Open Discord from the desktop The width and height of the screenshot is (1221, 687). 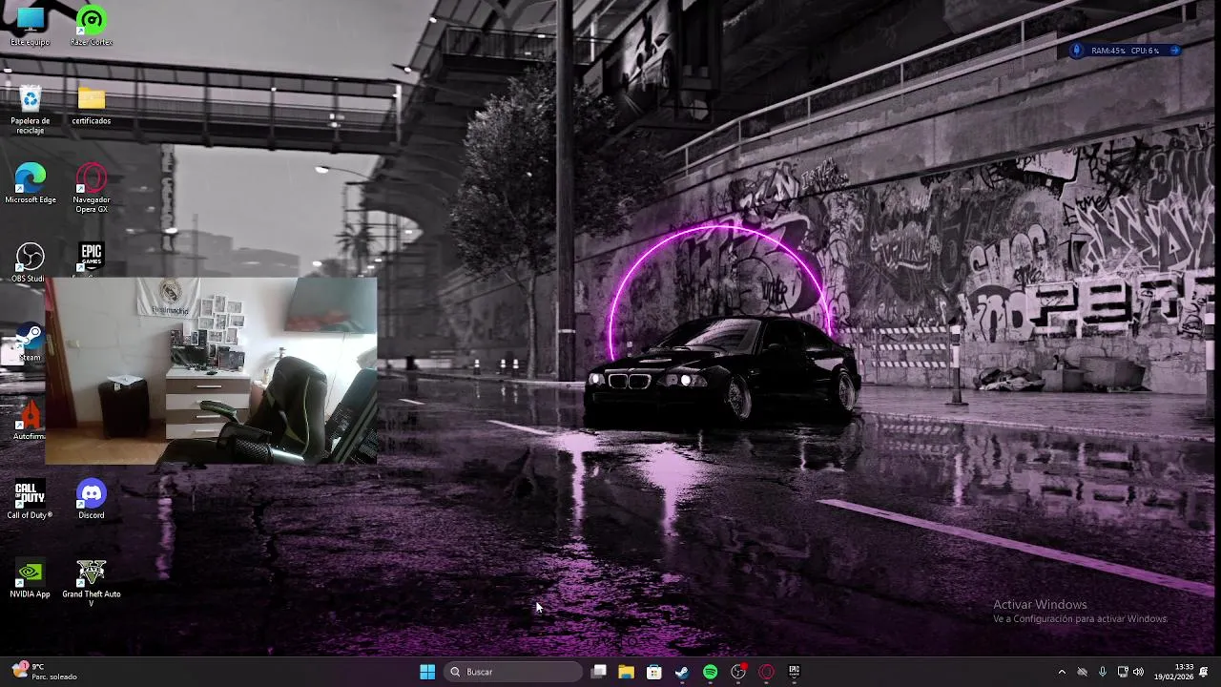click(92, 500)
